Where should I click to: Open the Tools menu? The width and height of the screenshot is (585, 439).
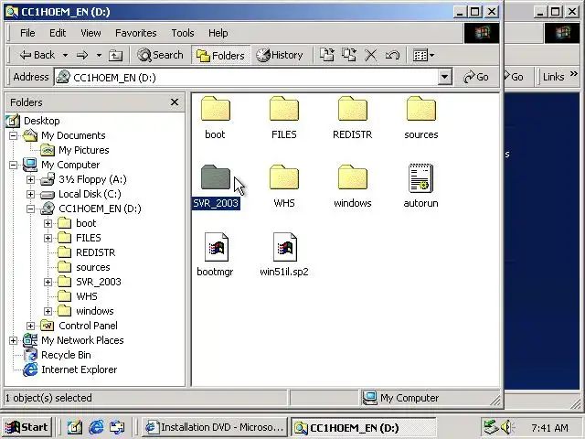(183, 33)
